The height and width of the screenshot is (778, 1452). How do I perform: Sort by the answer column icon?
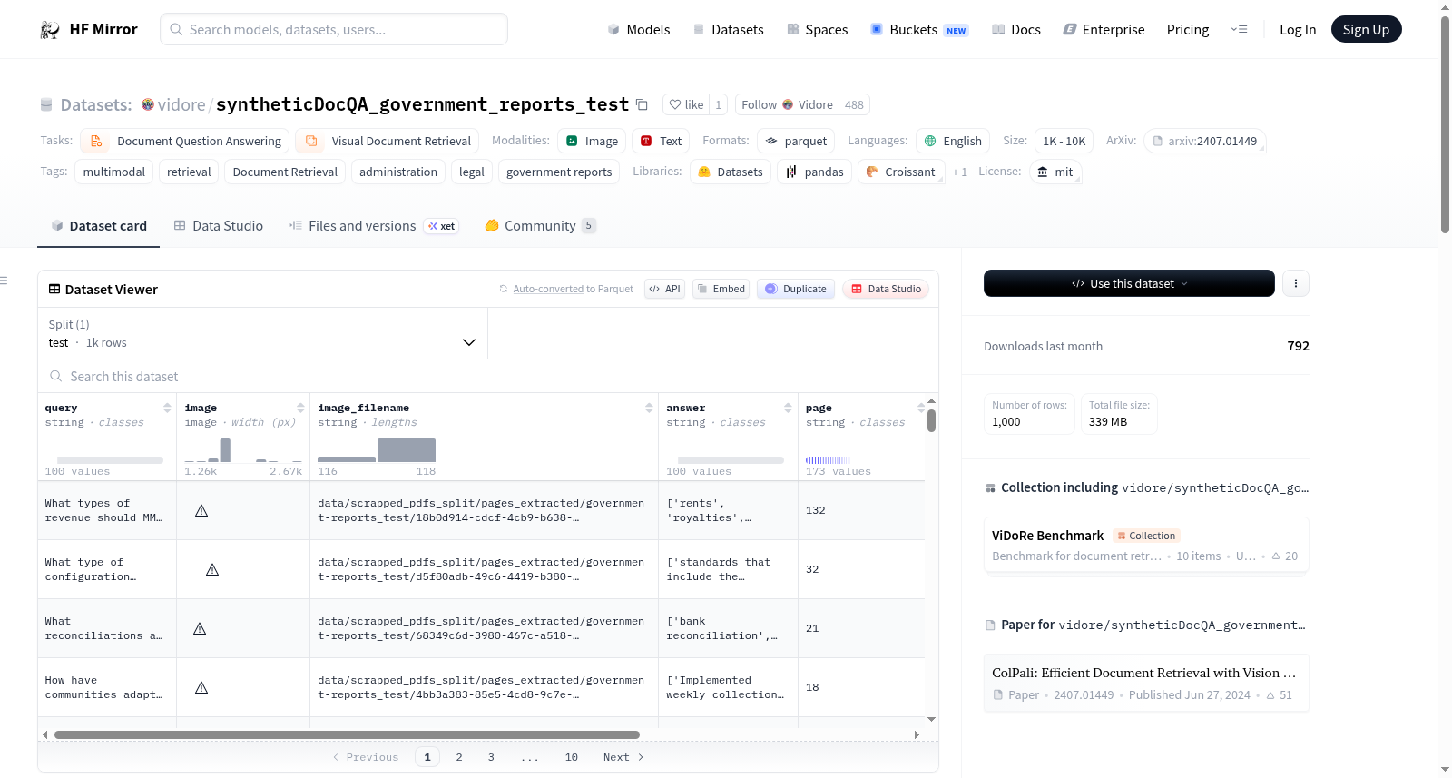(788, 408)
